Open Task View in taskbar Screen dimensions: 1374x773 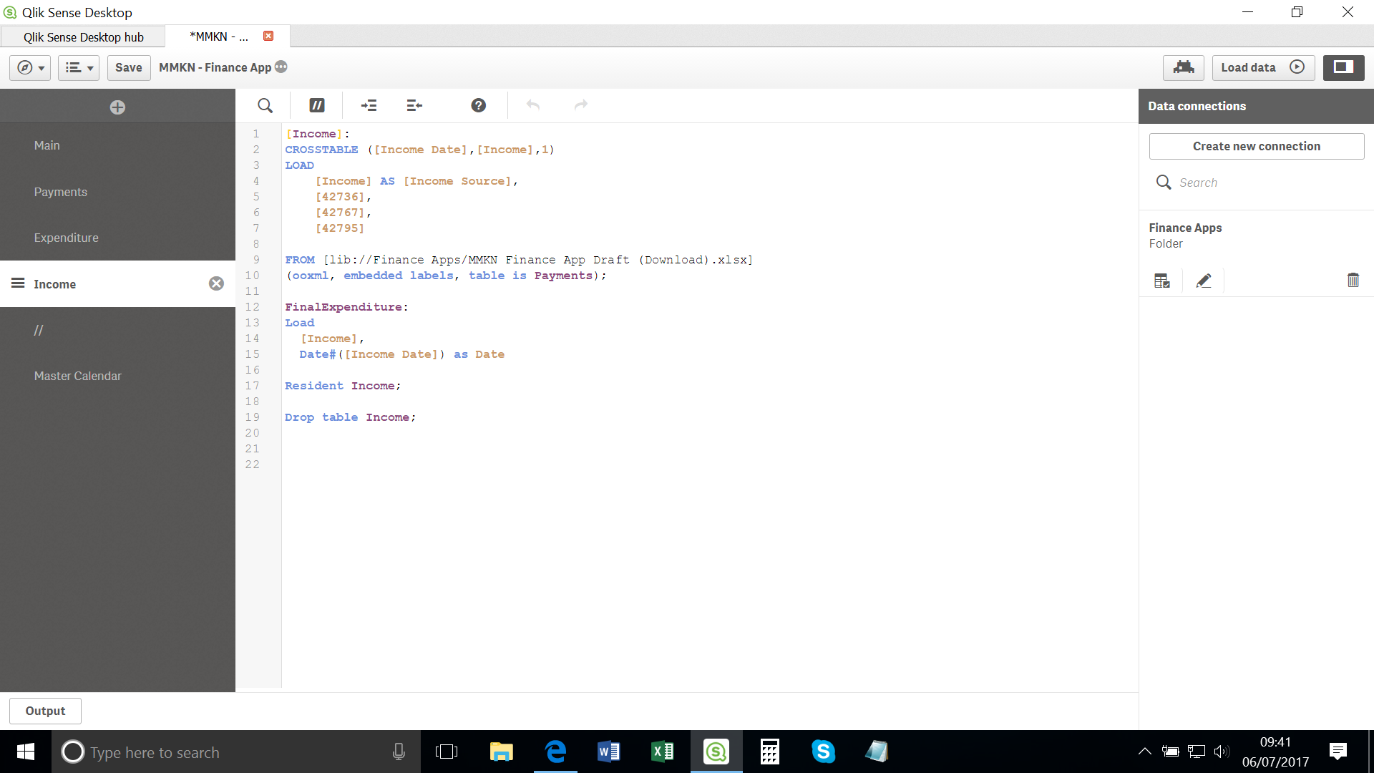click(447, 752)
